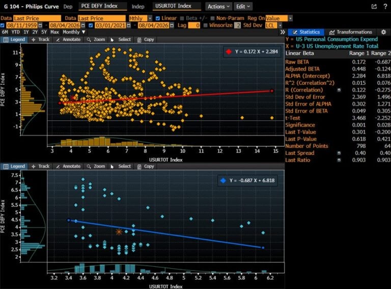Click the Std Error of BETA label

pos(306,111)
